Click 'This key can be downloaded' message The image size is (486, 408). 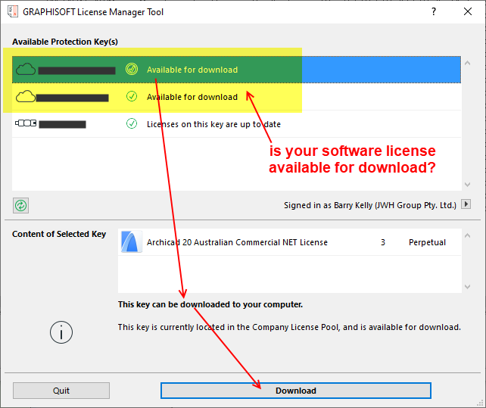pos(210,304)
